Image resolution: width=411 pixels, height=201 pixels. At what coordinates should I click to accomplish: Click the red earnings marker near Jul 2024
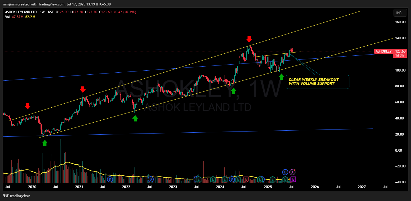coord(246,179)
